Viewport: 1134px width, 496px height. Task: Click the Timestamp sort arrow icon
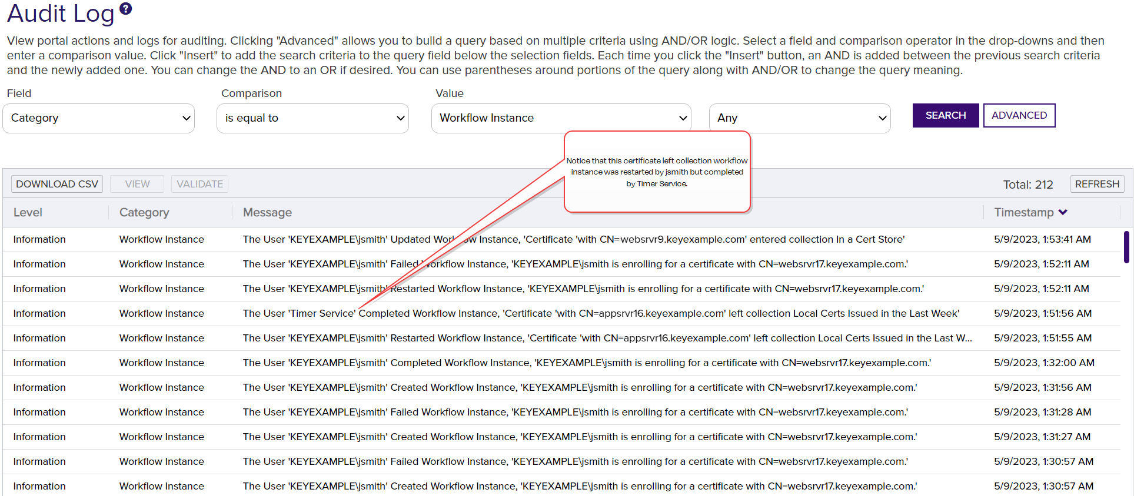pos(1063,212)
